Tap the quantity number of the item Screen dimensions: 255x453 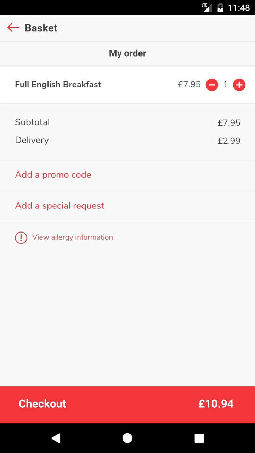coord(226,85)
